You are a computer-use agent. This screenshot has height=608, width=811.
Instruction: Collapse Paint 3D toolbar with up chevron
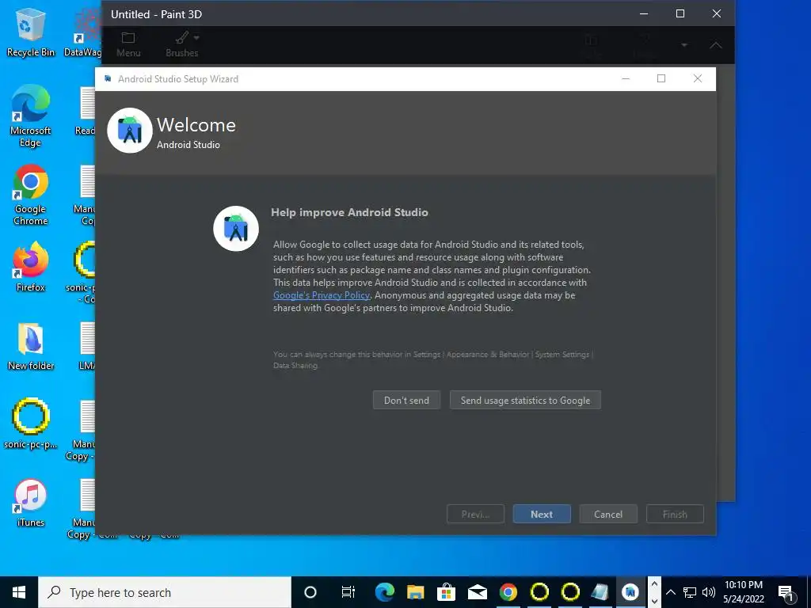[x=716, y=45]
